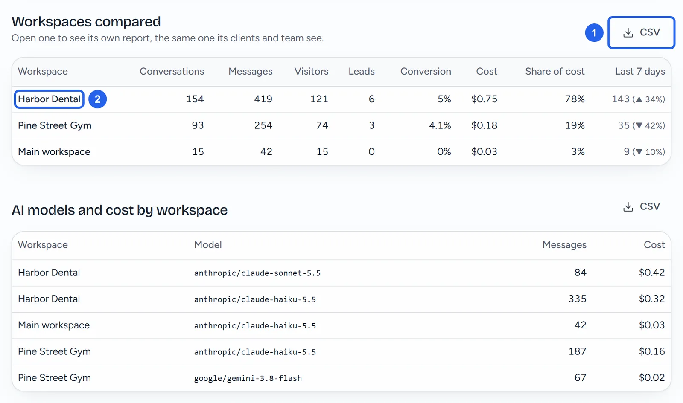Select the 78% share of cost
This screenshot has width=683, height=403.
pos(575,99)
